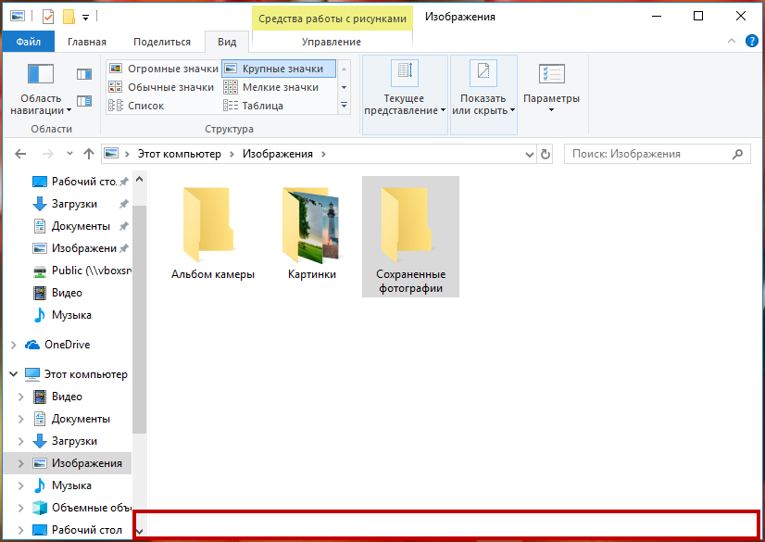Viewport: 765px width, 542px height.
Task: Open the Поделиться ribbon tab
Action: 161,42
